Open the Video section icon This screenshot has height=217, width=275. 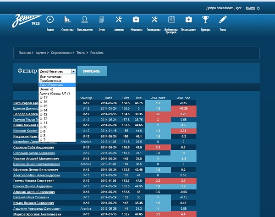click(x=50, y=19)
